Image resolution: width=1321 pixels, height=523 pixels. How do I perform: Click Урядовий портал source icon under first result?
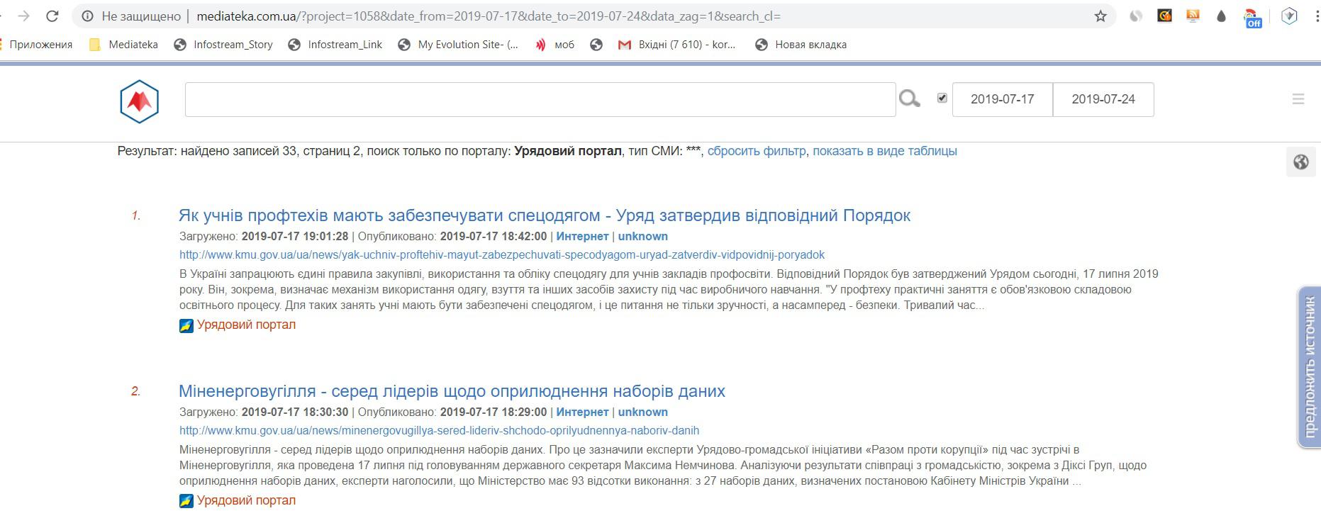[186, 325]
